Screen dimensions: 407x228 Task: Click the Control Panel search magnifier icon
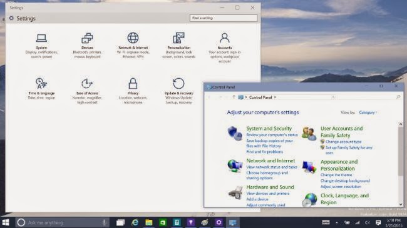click(398, 97)
